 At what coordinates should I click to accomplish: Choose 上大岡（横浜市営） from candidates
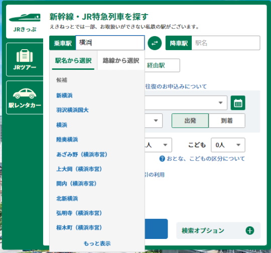coord(79,169)
